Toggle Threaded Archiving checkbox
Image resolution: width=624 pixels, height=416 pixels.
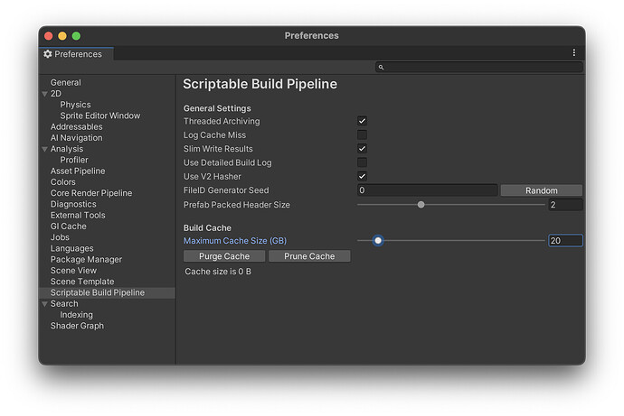click(362, 121)
